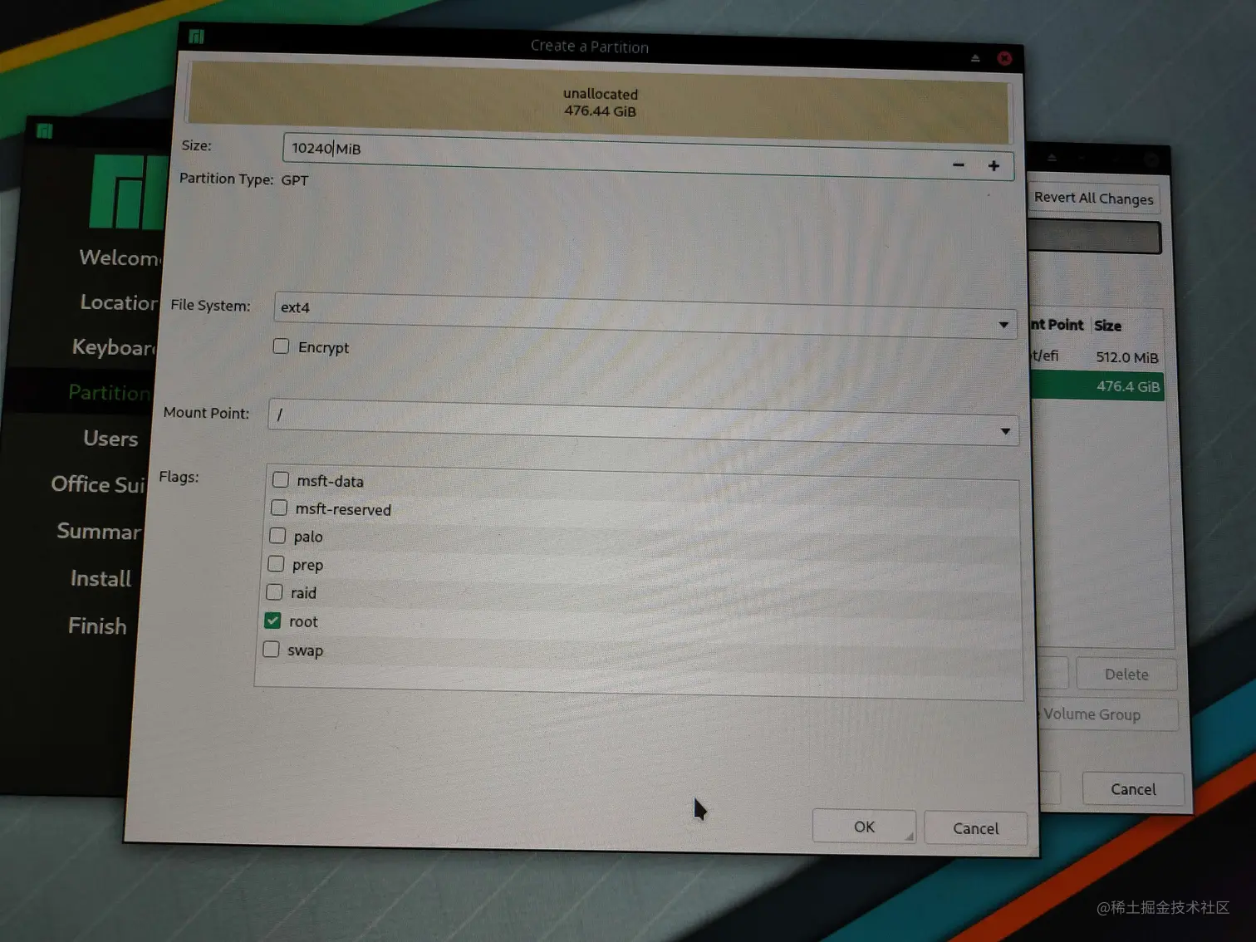Check the raid flag
Image resolution: width=1256 pixels, height=942 pixels.
tap(274, 592)
